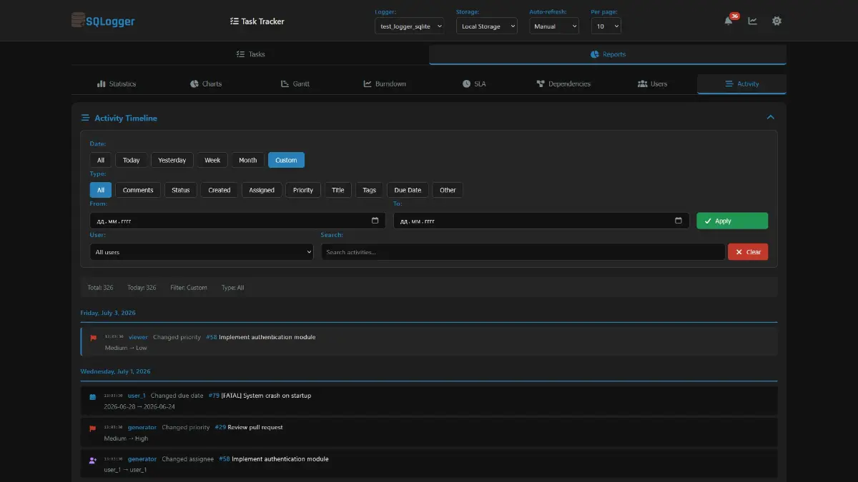This screenshot has height=482, width=858.
Task: Click the 'Friday, July 3, 2026' date heading
Action: pos(108,313)
